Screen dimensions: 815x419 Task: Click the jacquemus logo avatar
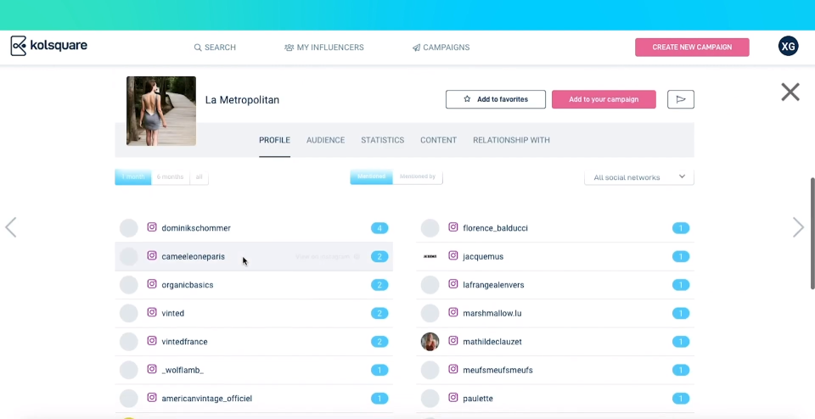[430, 256]
